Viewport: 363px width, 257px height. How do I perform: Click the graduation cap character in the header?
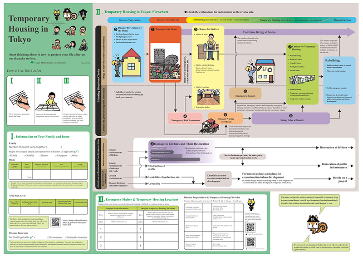point(83,15)
